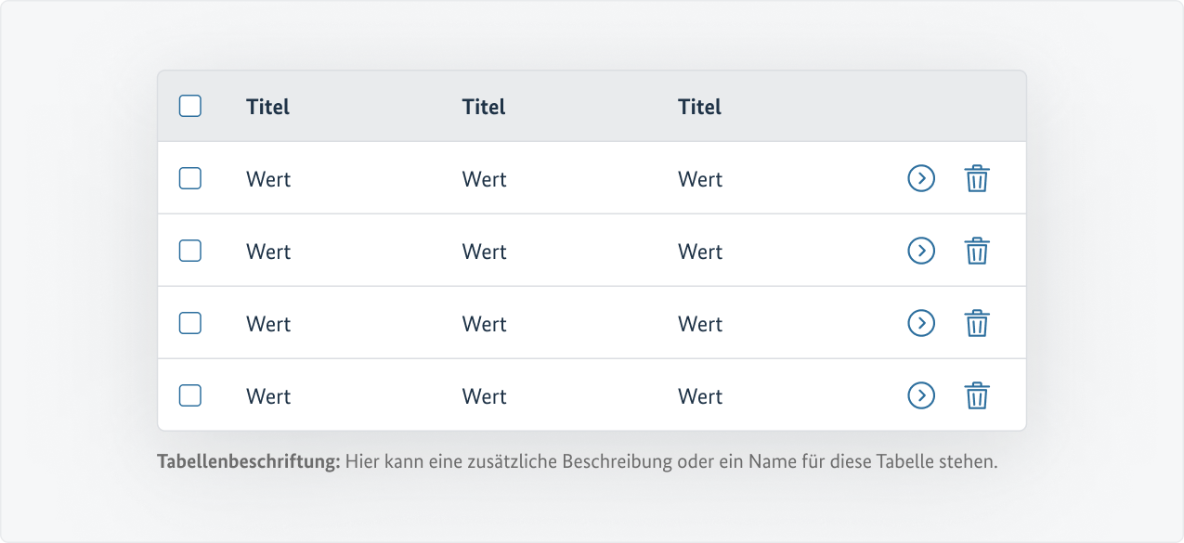Click the trash icon in the first row
The image size is (1184, 543).
coord(977,178)
